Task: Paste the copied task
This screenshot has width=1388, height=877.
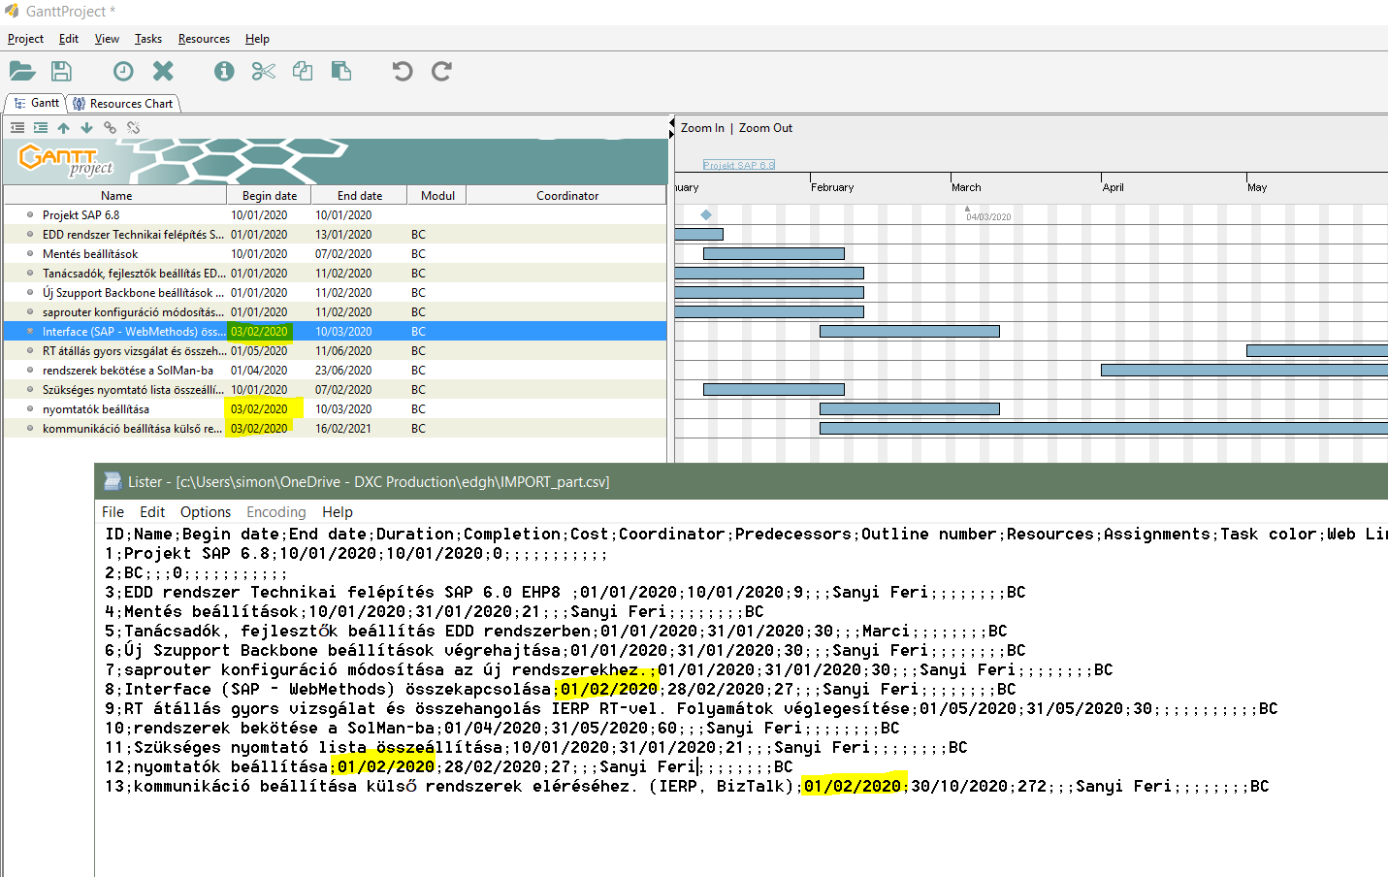Action: (x=340, y=71)
